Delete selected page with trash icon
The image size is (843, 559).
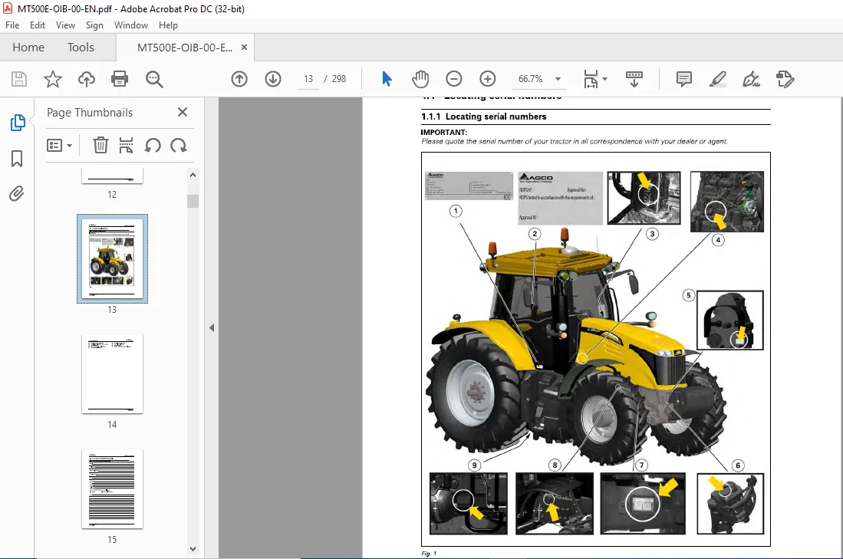[x=100, y=145]
